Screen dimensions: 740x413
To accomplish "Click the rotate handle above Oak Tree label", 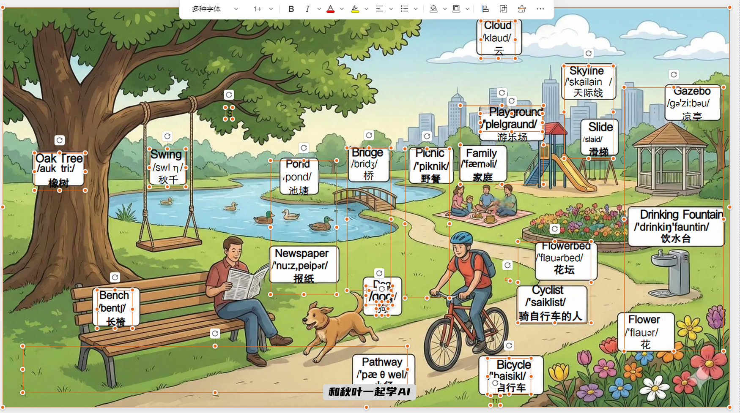I will coord(60,140).
